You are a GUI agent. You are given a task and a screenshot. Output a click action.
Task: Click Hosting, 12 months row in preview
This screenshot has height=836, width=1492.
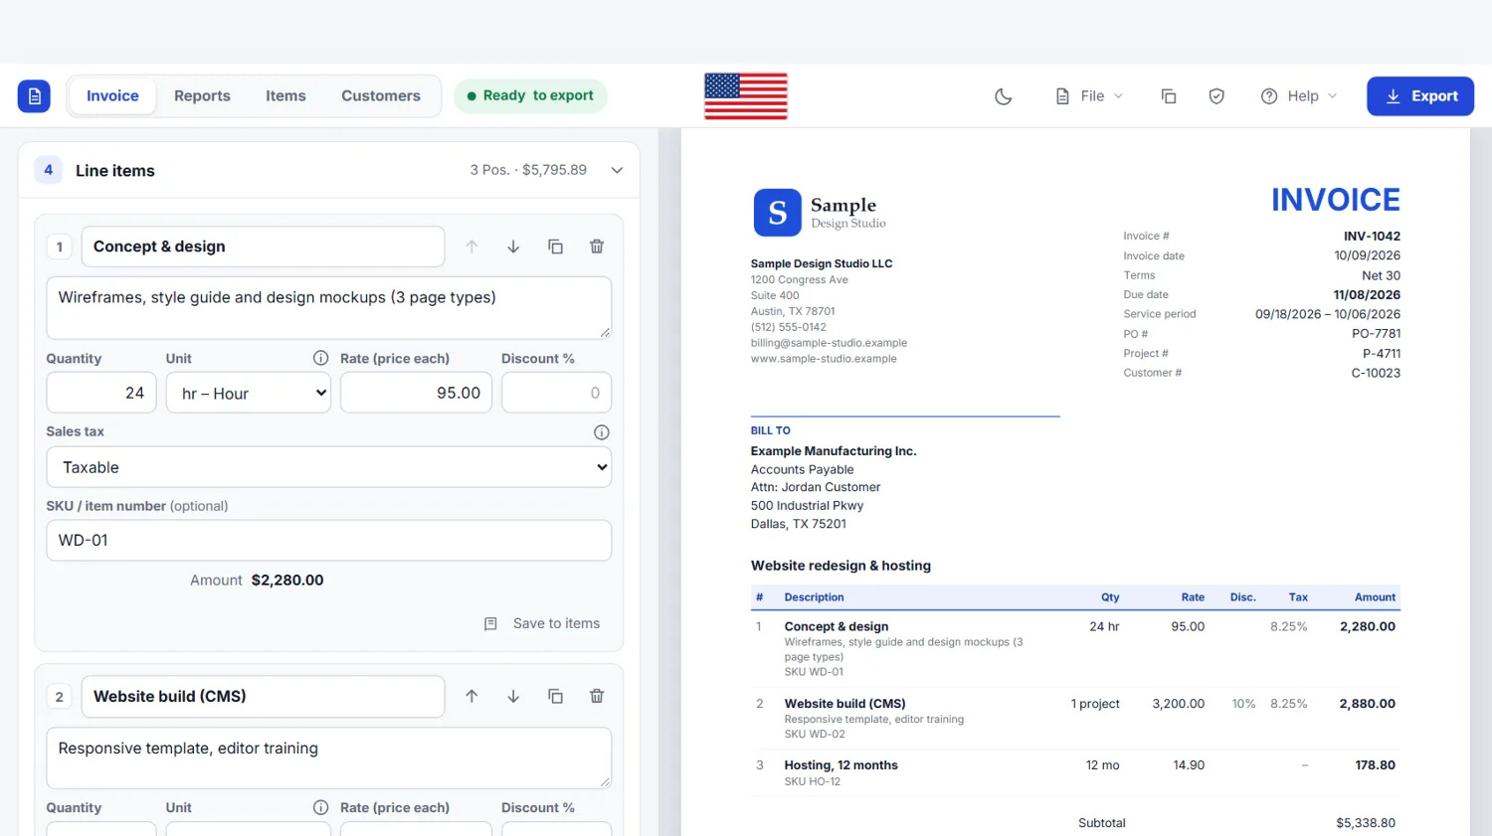1075,772
